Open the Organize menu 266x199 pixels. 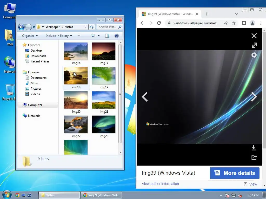[x=30, y=36]
